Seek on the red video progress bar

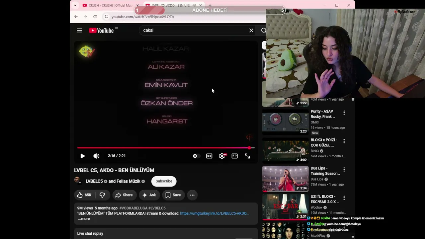tap(166, 148)
